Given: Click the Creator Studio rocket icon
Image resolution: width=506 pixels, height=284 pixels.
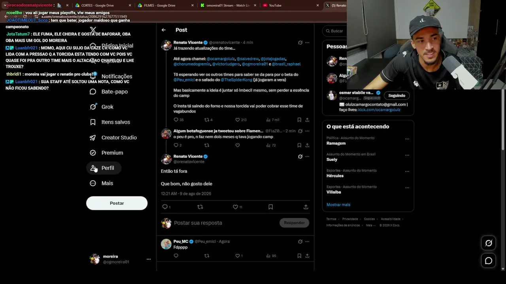Looking at the screenshot, I should click(93, 138).
